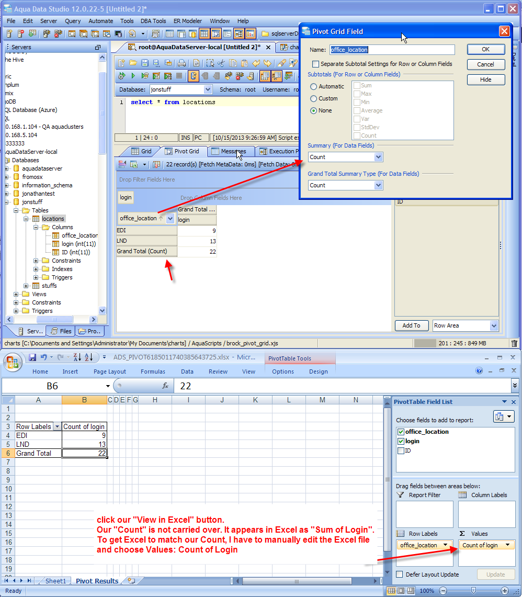
Task: Select the None subtotals radio button
Action: (x=313, y=111)
